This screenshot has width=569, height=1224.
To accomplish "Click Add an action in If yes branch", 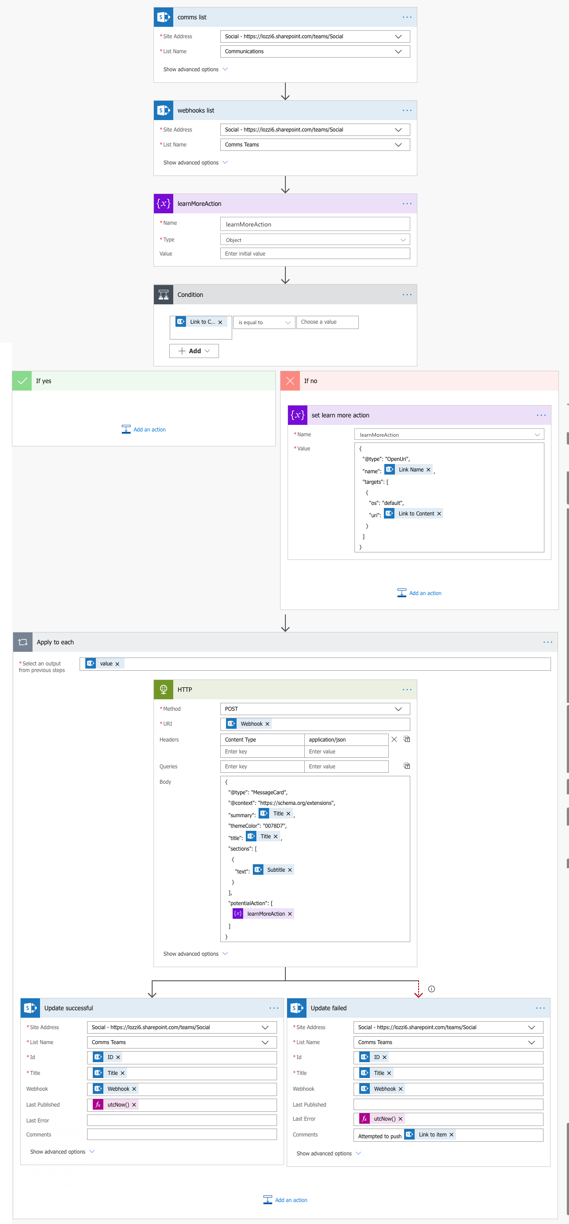I will [x=144, y=430].
